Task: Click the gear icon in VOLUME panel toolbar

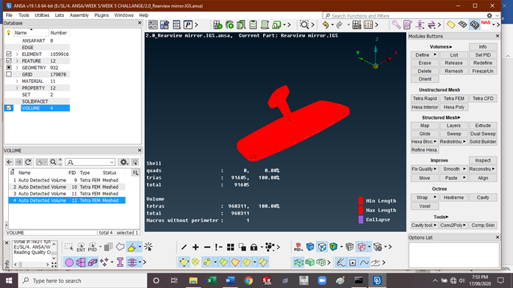Action: 123,162
